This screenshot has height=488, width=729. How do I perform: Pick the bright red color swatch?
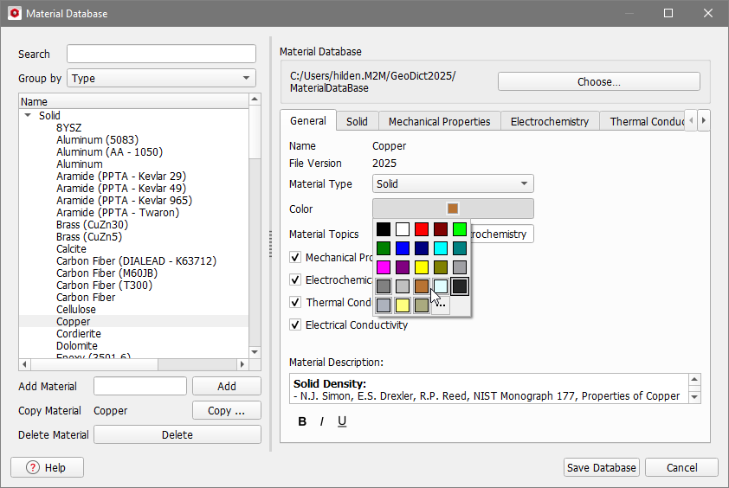point(422,229)
